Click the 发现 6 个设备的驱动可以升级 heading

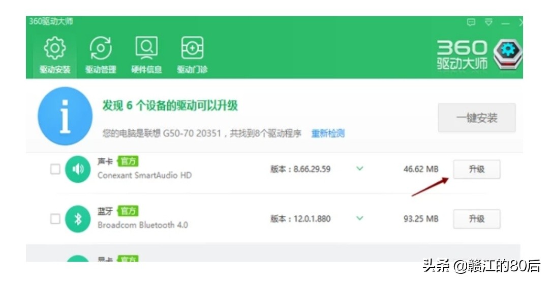pyautogui.click(x=170, y=105)
